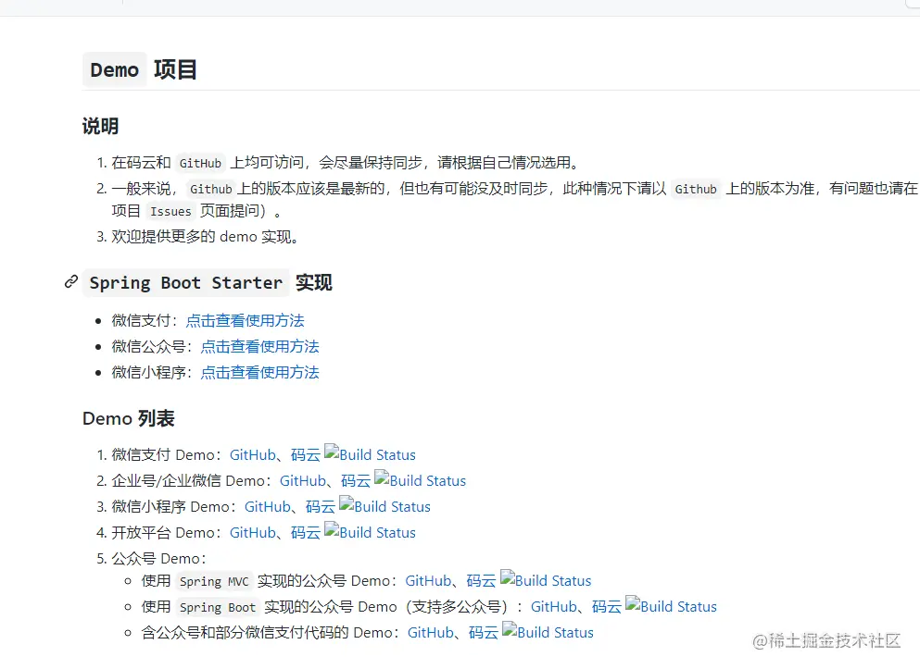Click Build Status badge for 开放平台 Demo

(370, 531)
